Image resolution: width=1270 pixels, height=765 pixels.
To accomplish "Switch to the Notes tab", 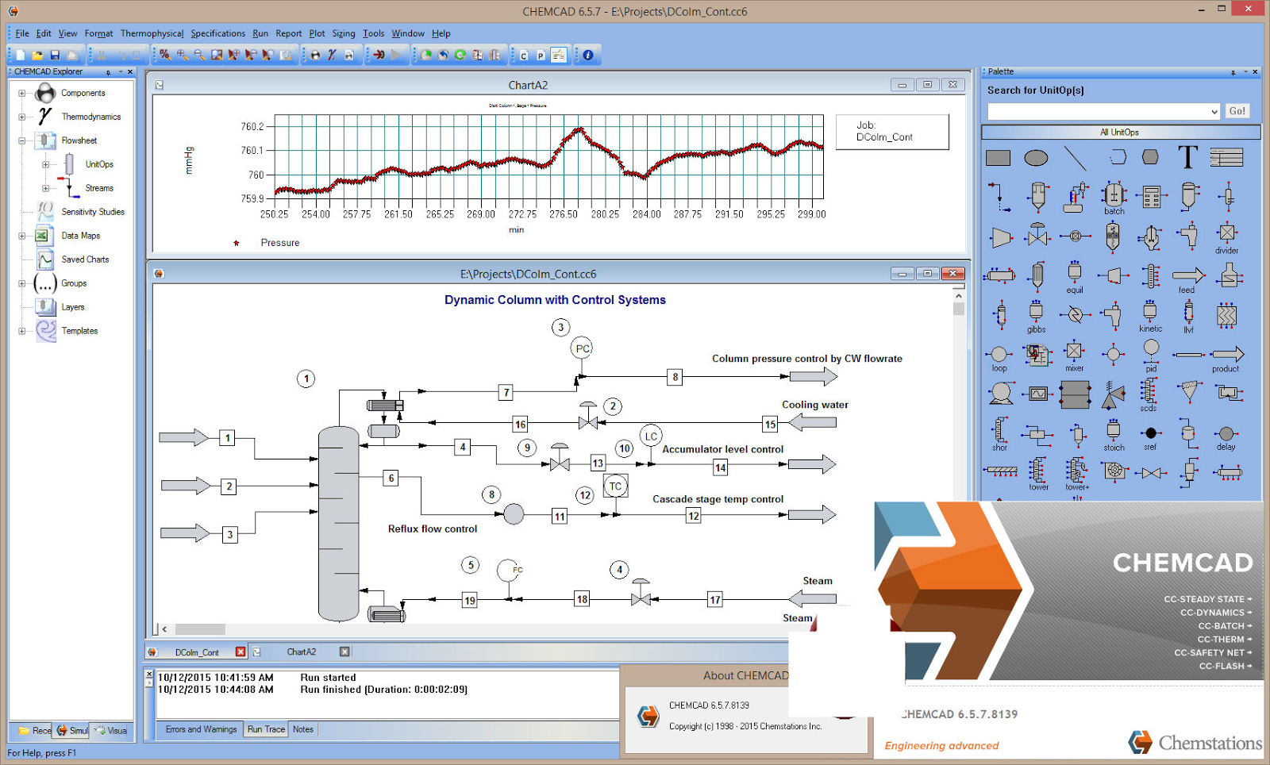I will pos(302,728).
